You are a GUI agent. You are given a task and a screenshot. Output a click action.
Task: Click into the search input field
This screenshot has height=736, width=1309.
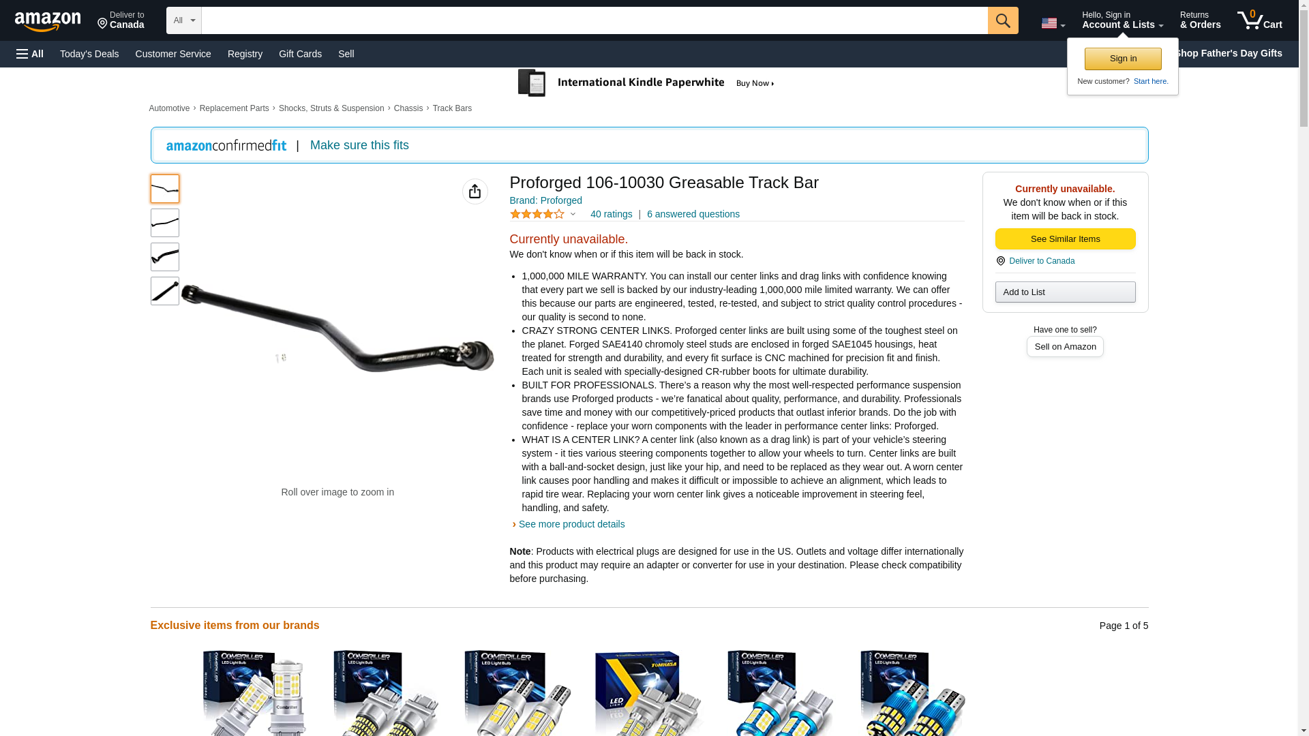[595, 20]
